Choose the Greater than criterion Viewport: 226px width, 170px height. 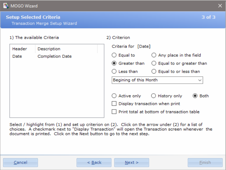[114, 63]
